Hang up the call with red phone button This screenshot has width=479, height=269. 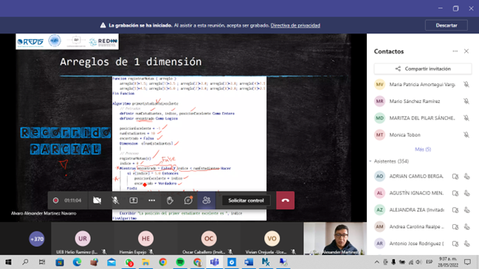coord(286,200)
